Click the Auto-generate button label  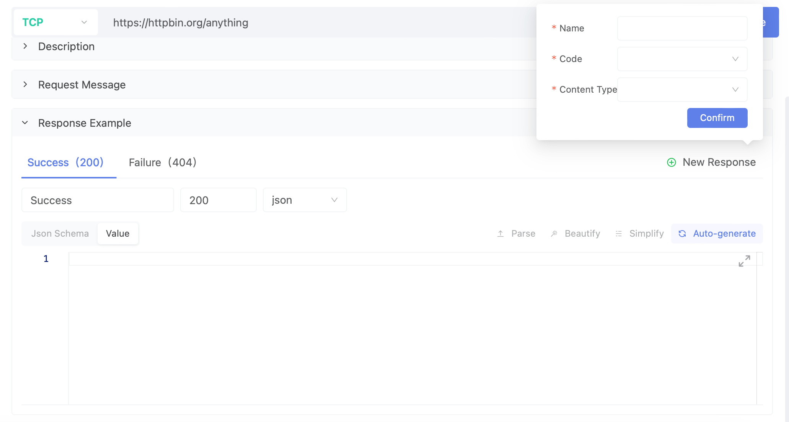(724, 234)
